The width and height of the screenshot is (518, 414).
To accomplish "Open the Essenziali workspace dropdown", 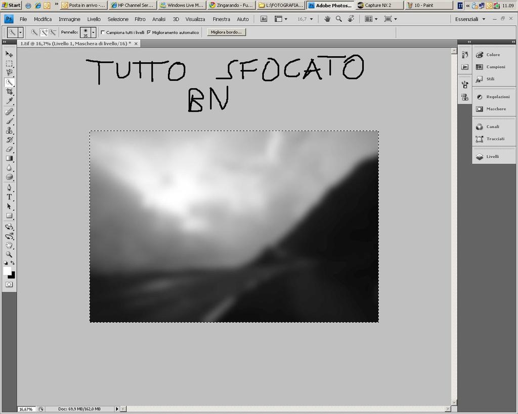I will pyautogui.click(x=469, y=19).
